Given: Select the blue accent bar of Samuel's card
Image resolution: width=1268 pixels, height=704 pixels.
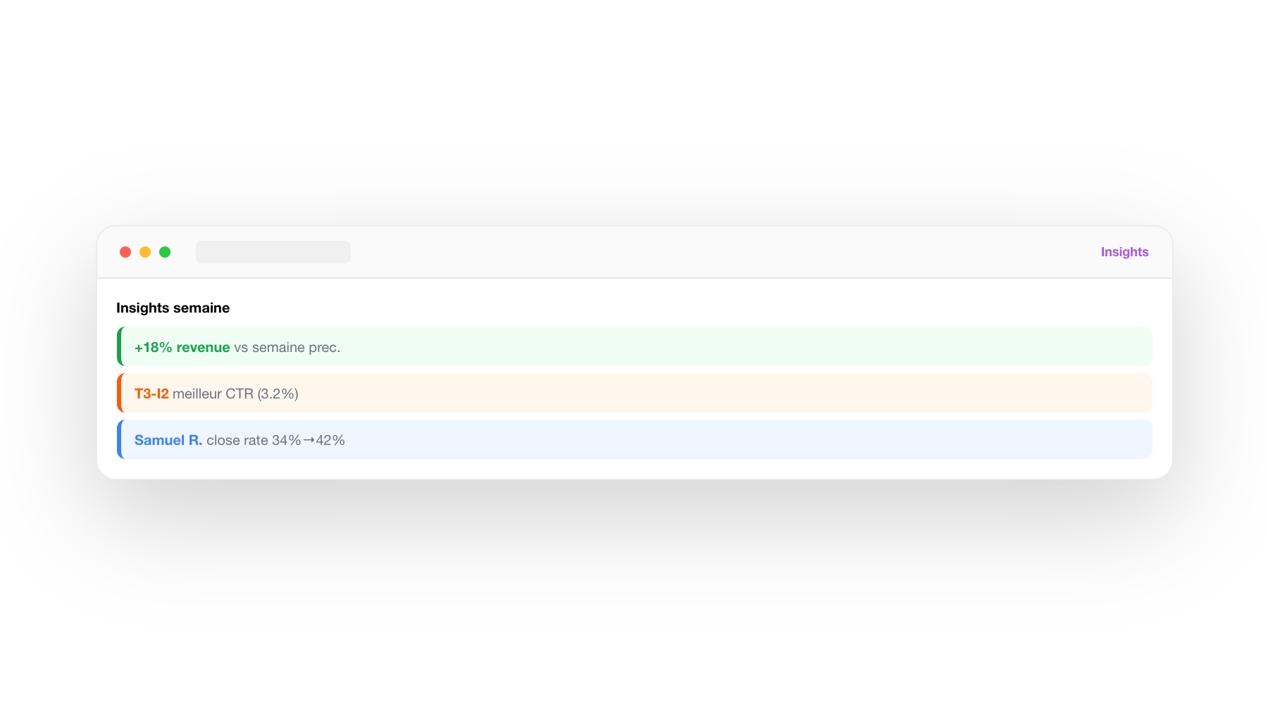Looking at the screenshot, I should 120,439.
